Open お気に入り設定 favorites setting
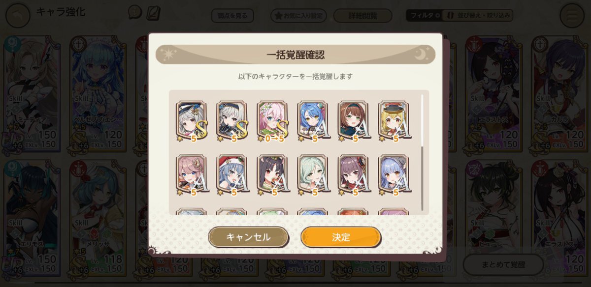Viewport: 591px width, 287px height. click(x=299, y=16)
